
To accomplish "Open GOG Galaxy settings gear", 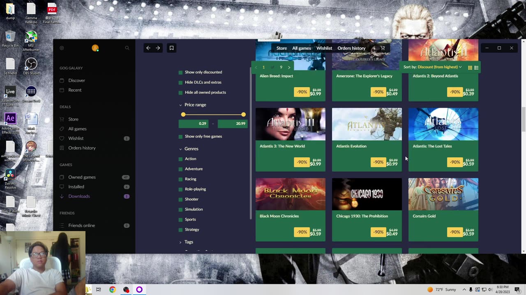I will click(62, 48).
